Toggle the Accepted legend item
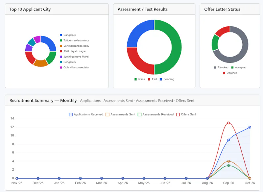Viewport: 263px width, 192px height. (239, 67)
